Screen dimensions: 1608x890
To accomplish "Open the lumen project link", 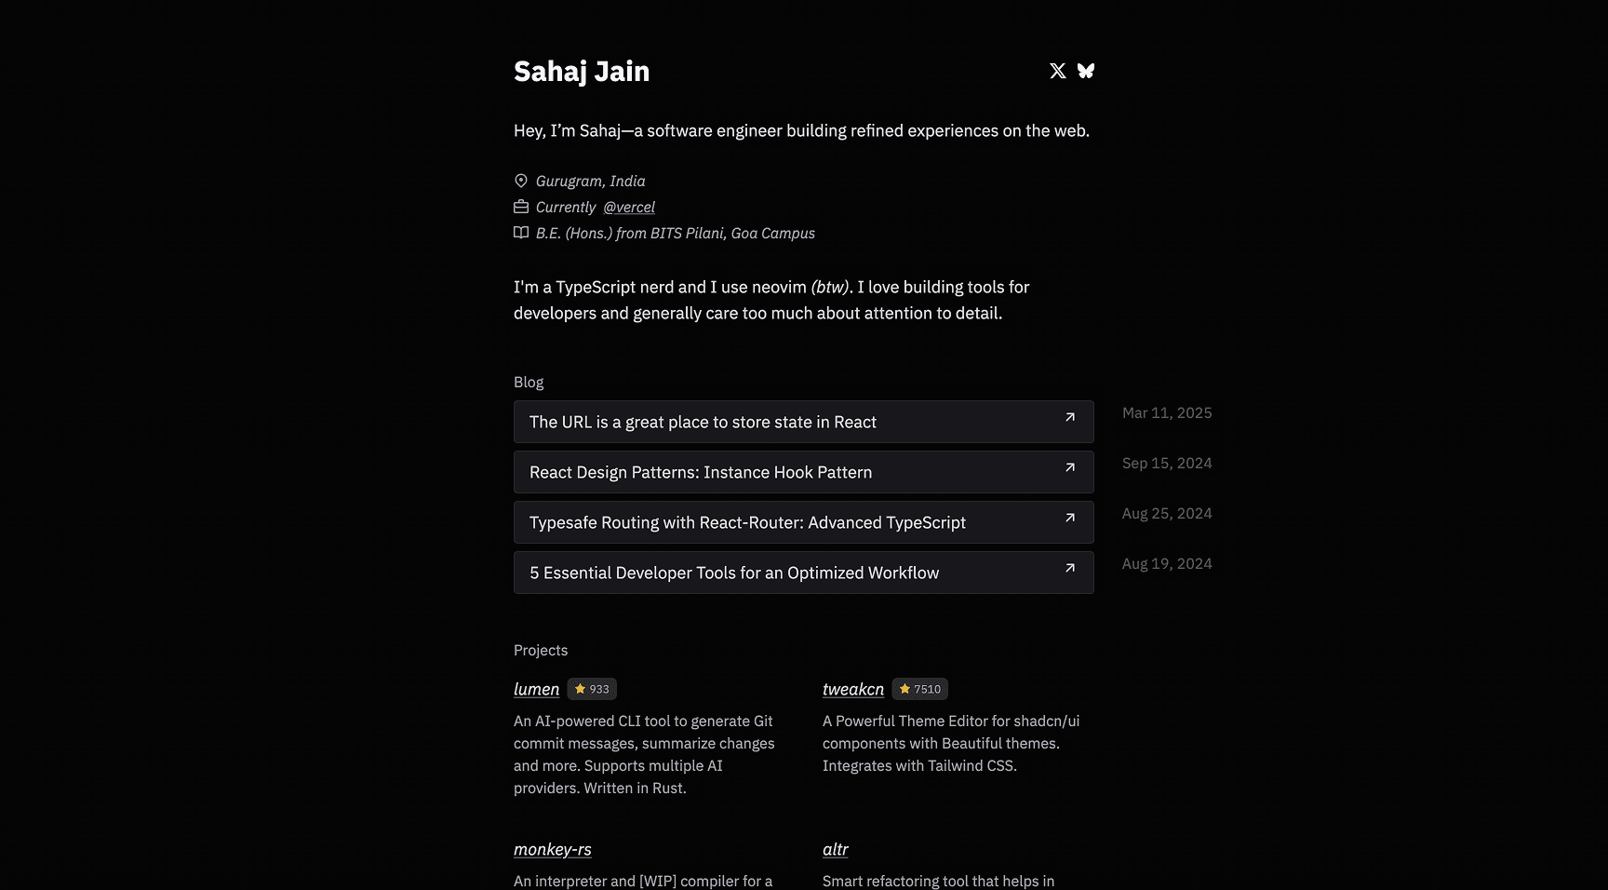I will click(x=537, y=689).
